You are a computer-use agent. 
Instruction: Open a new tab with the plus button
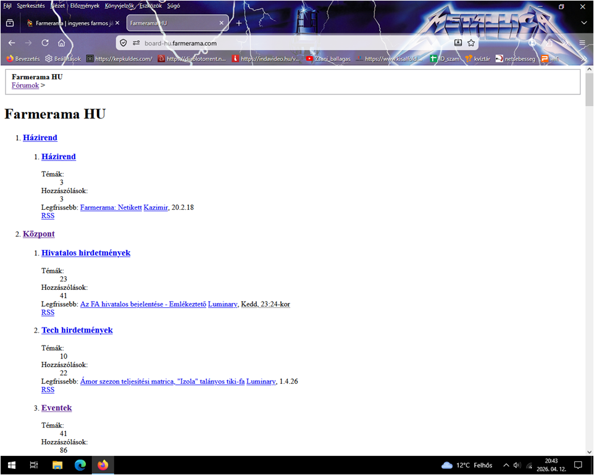pos(239,23)
